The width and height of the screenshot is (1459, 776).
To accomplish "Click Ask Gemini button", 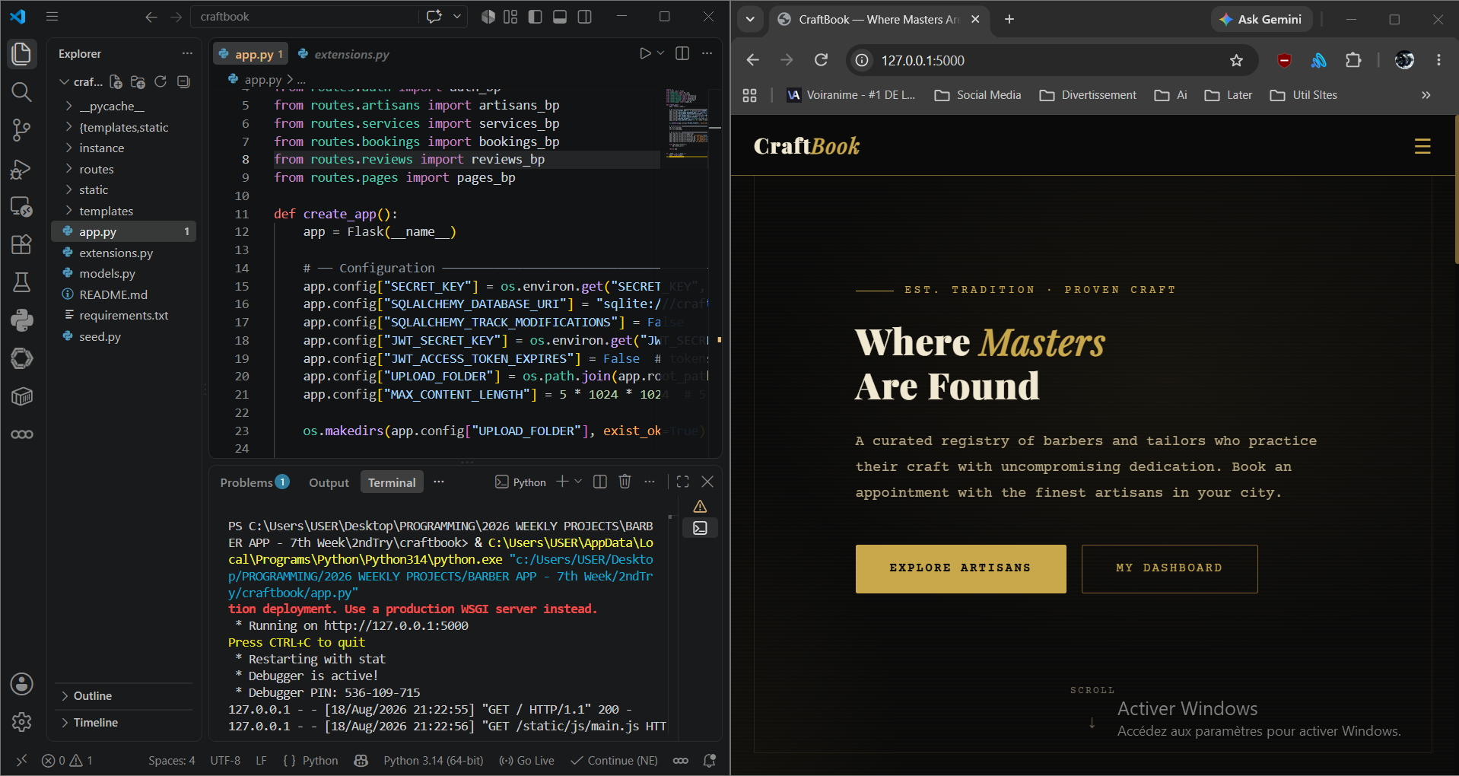I will (x=1261, y=20).
